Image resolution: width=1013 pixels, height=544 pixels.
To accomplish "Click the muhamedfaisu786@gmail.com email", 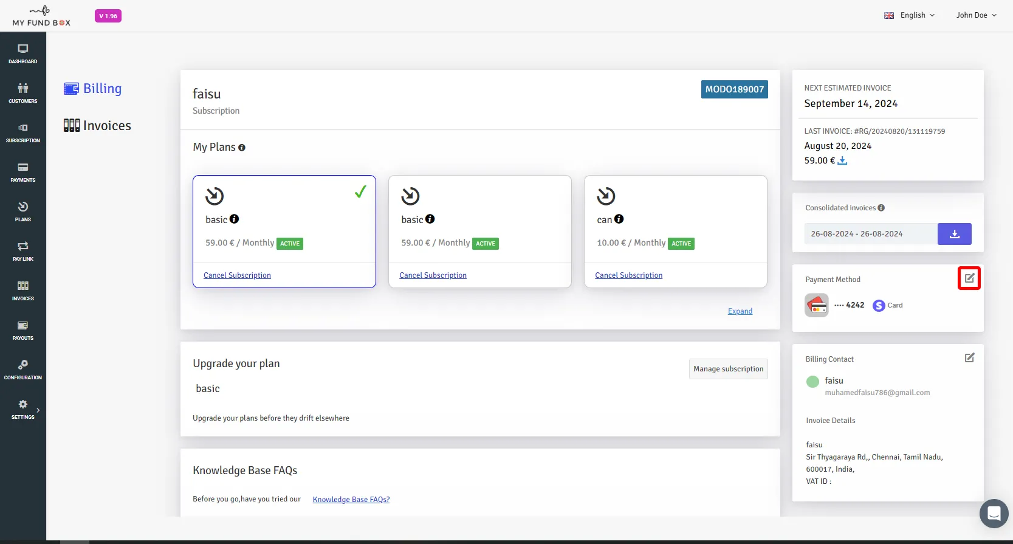I will [x=877, y=393].
